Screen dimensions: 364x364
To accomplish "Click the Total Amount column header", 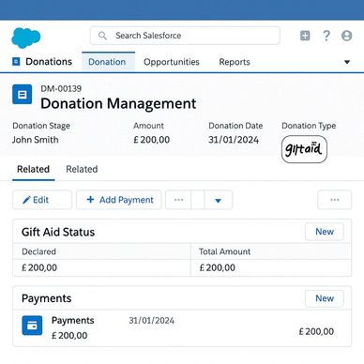I will pyautogui.click(x=225, y=251).
